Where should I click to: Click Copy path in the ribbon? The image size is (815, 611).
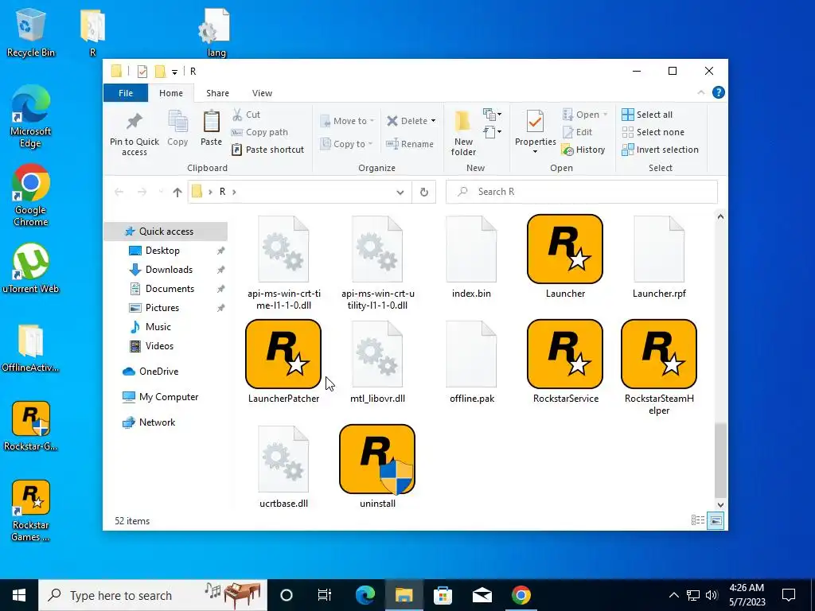point(260,132)
